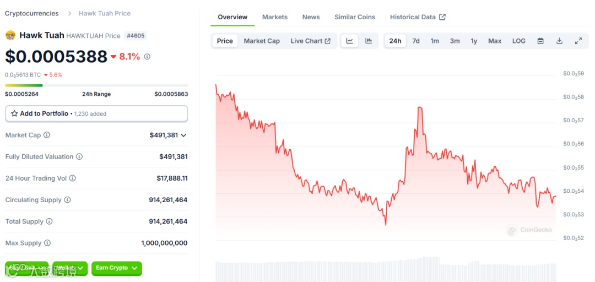Image resolution: width=595 pixels, height=282 pixels.
Task: Toggle LOG scale on chart
Action: [x=519, y=41]
